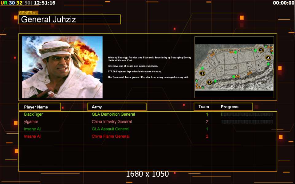Image resolution: width=295 pixels, height=184 pixels.
Task: Click the Command Truck bonus text line
Action: 148,77
